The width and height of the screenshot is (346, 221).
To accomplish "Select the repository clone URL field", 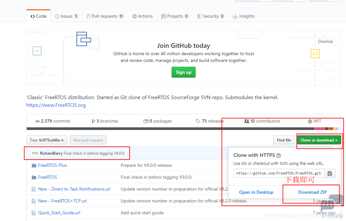I will (279, 173).
